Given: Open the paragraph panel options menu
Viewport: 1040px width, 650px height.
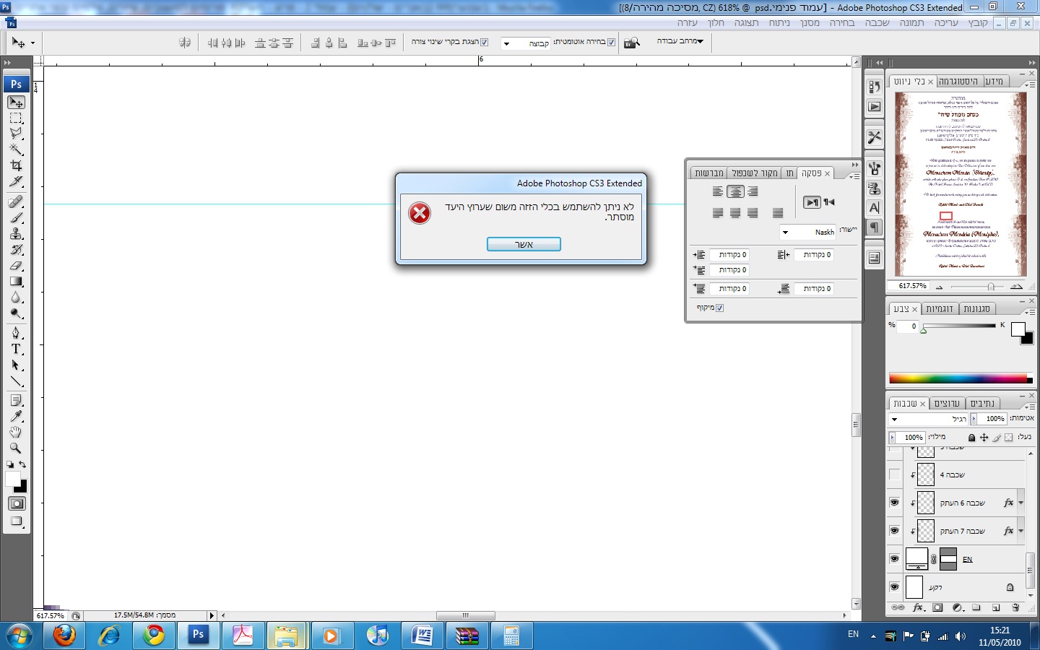Looking at the screenshot, I should (854, 176).
